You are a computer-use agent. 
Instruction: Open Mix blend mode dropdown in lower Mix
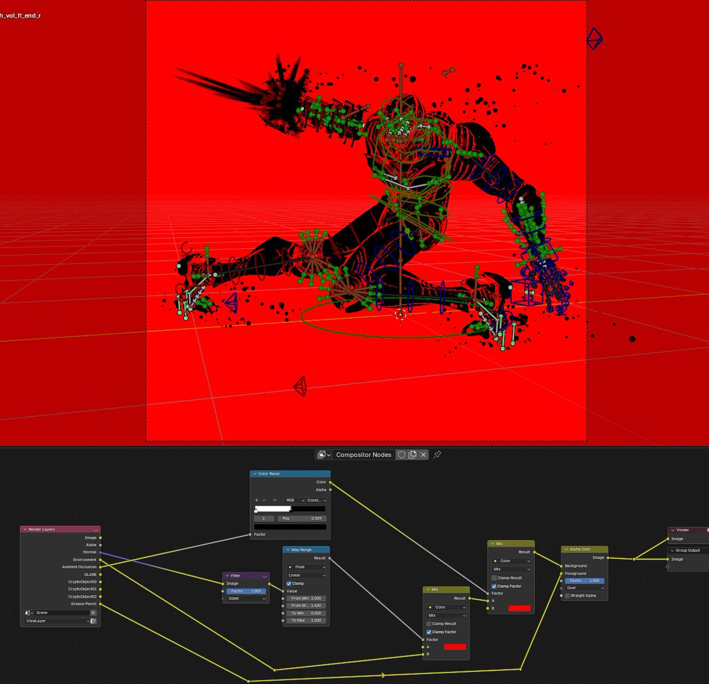(446, 615)
